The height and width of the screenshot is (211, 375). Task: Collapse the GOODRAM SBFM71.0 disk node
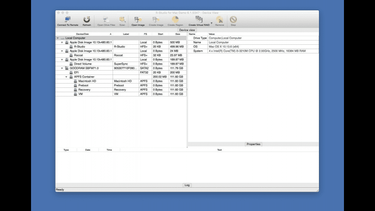(x=62, y=68)
